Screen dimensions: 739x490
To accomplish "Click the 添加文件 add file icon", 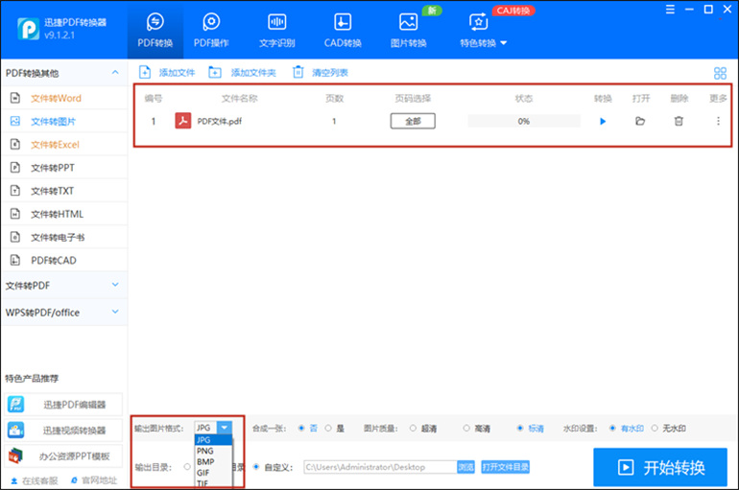I will point(145,73).
